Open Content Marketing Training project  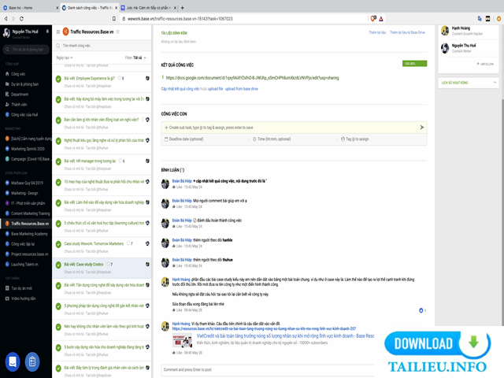30,213
